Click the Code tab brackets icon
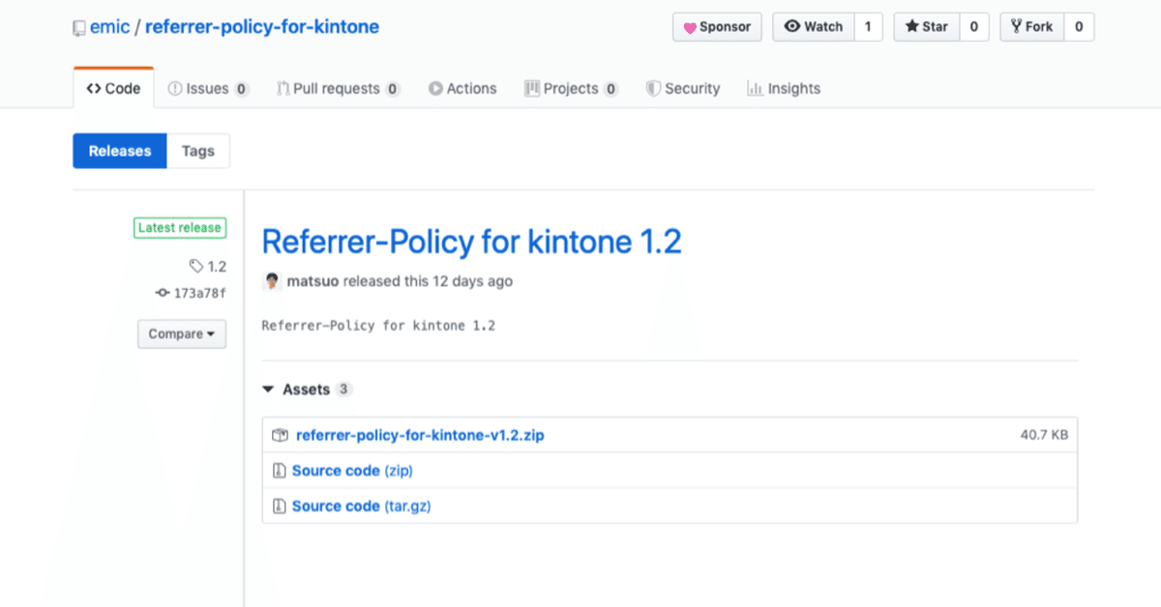1161x607 pixels. pos(94,88)
